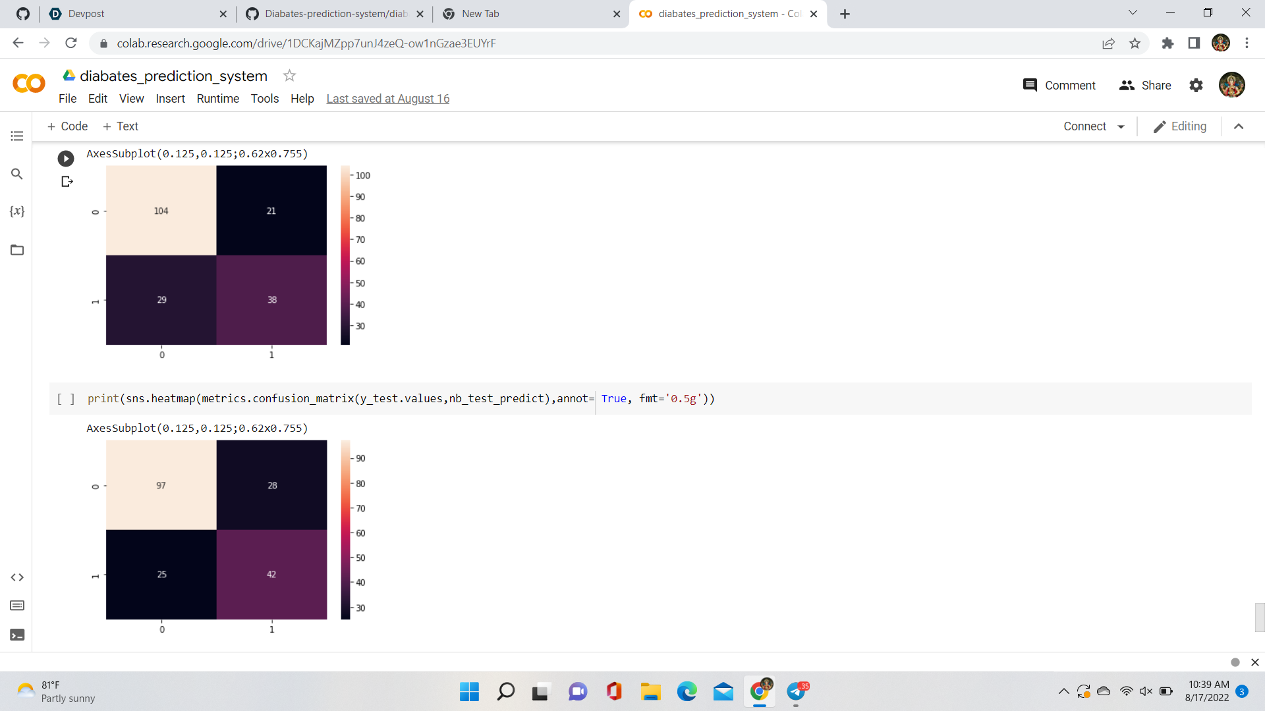
Task: Open the Files folder panel icon
Action: [x=17, y=250]
